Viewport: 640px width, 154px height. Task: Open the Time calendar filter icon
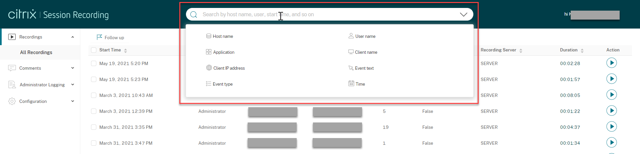tap(351, 84)
